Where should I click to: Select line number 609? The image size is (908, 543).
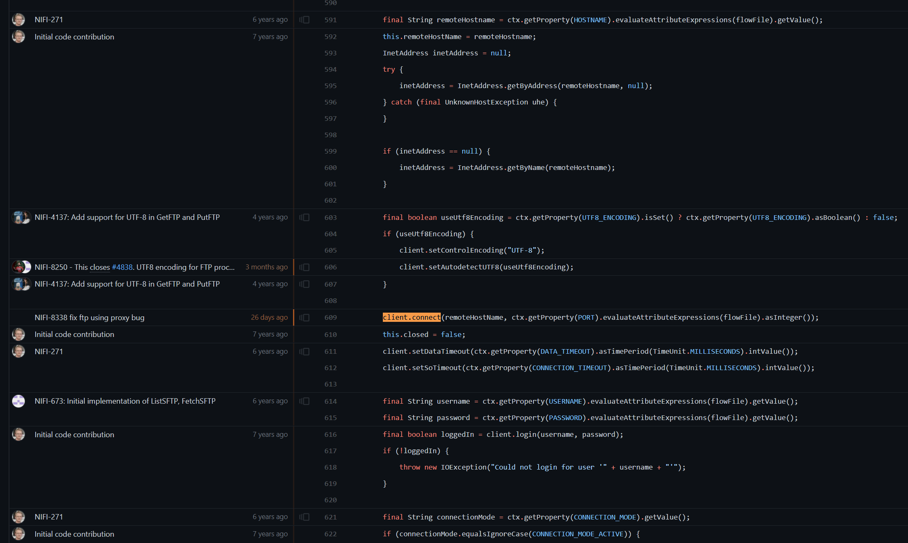(330, 318)
